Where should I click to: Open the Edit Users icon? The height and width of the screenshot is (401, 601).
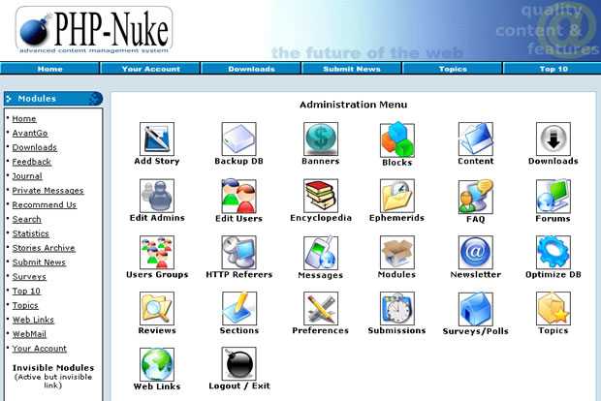click(238, 196)
